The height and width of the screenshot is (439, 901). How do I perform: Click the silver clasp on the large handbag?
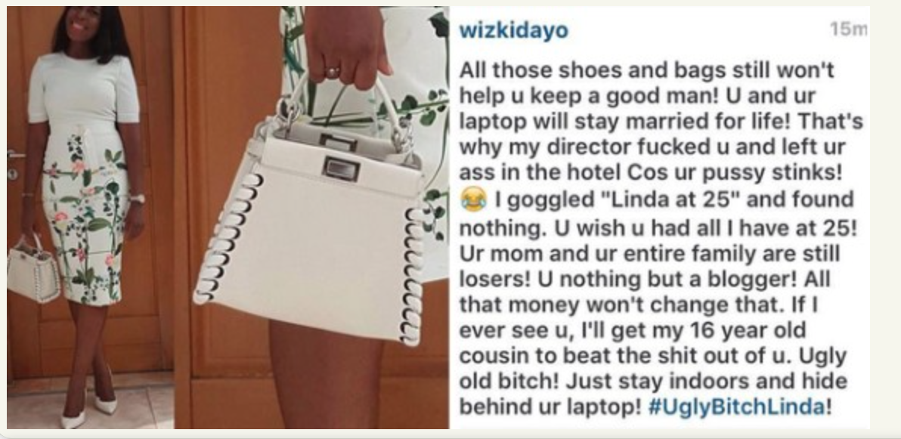pos(342,168)
